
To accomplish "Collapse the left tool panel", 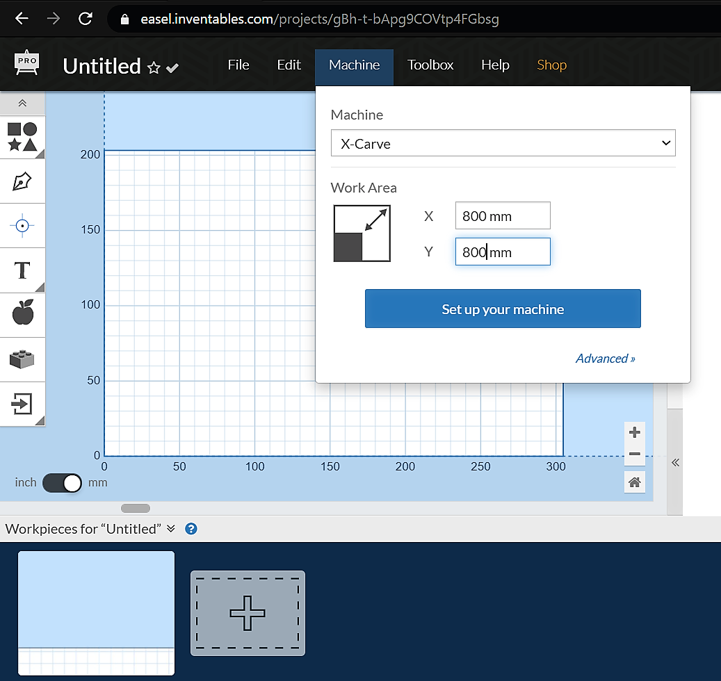I will tap(22, 103).
